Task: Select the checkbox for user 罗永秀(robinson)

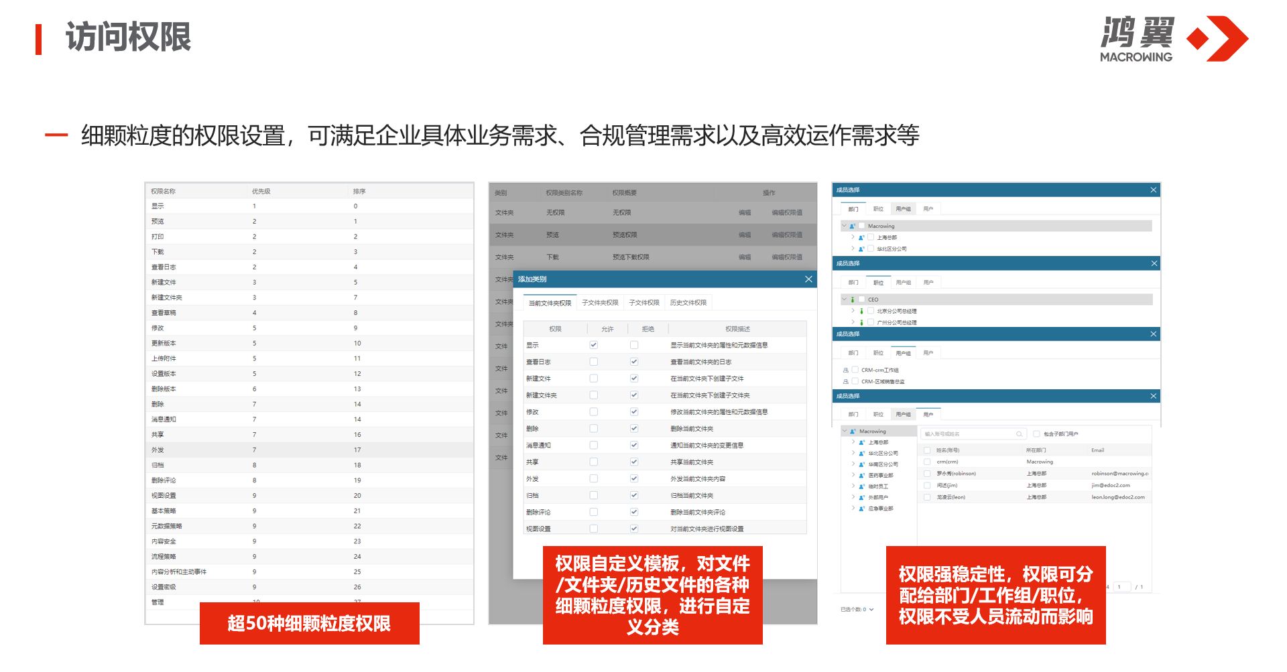Action: click(927, 474)
